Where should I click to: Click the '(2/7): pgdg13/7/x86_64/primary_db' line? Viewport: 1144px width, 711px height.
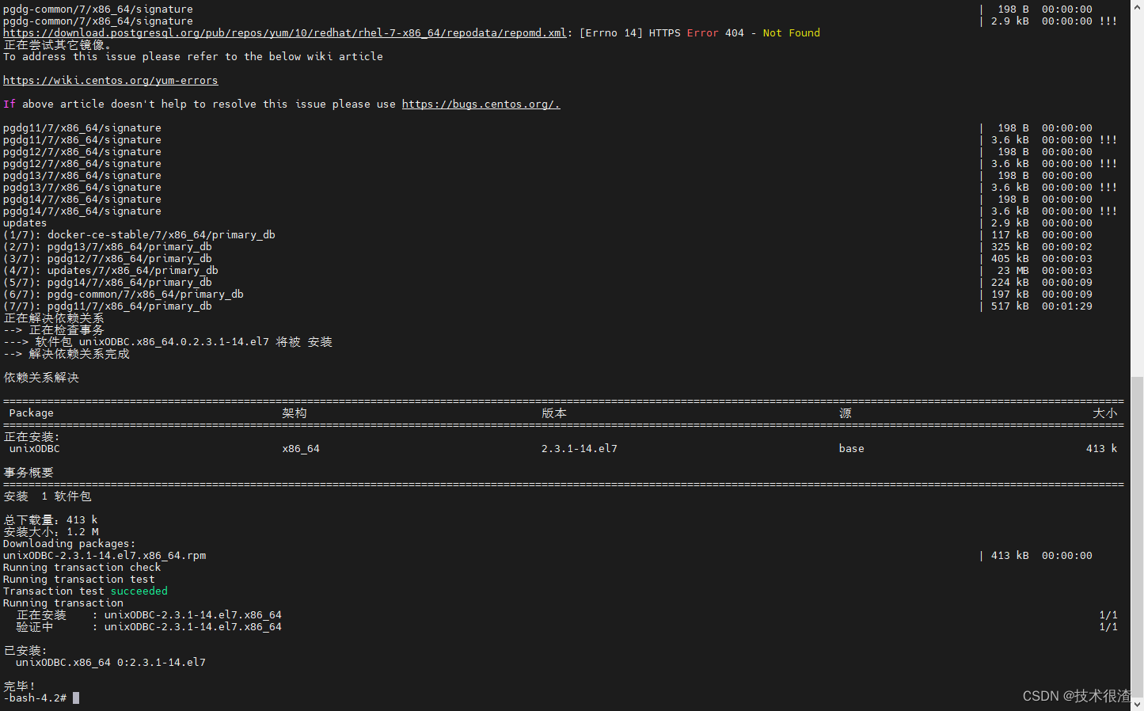pos(108,247)
